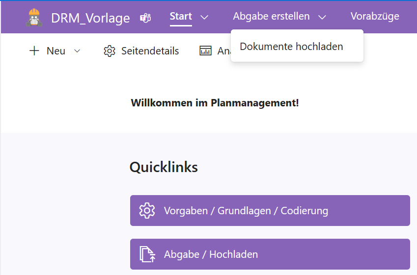Click the Seitendetails gear icon
Image resolution: width=417 pixels, height=275 pixels.
(110, 51)
